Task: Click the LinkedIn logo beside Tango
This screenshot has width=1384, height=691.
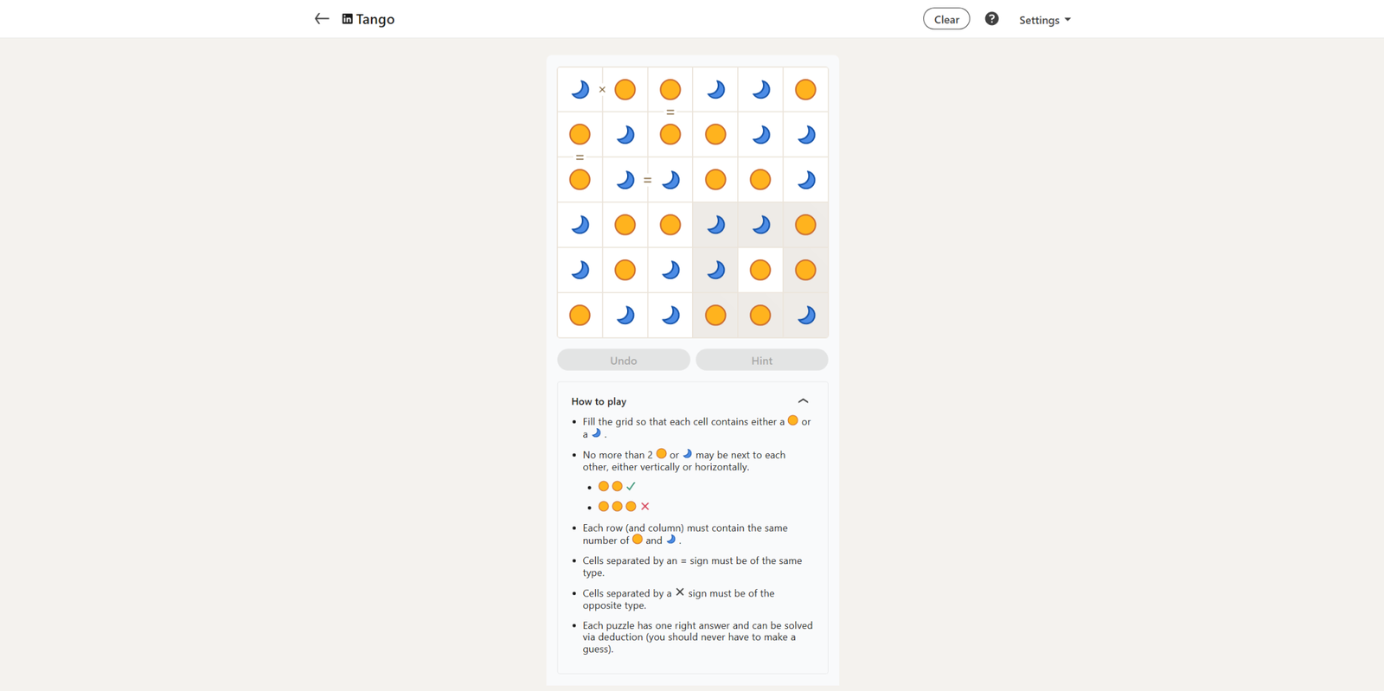Action: point(347,19)
